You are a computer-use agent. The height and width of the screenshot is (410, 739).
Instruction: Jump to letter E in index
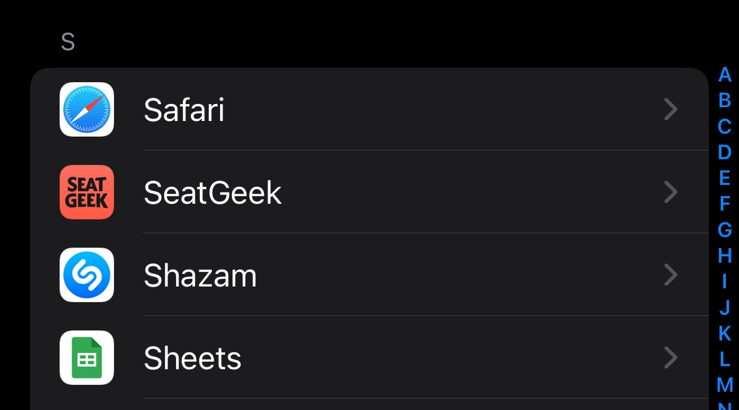[x=725, y=178]
